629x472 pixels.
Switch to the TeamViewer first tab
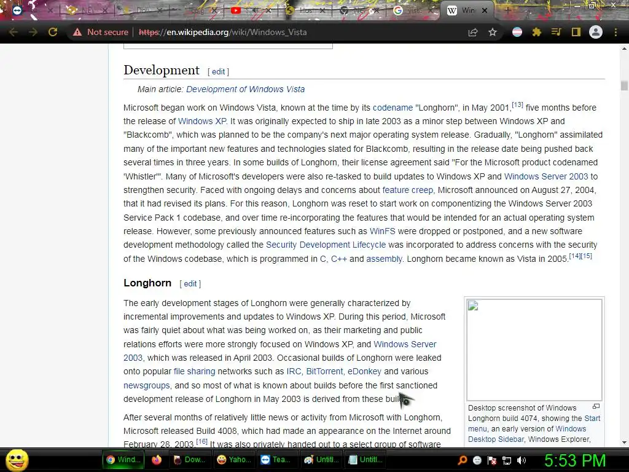tap(30, 10)
